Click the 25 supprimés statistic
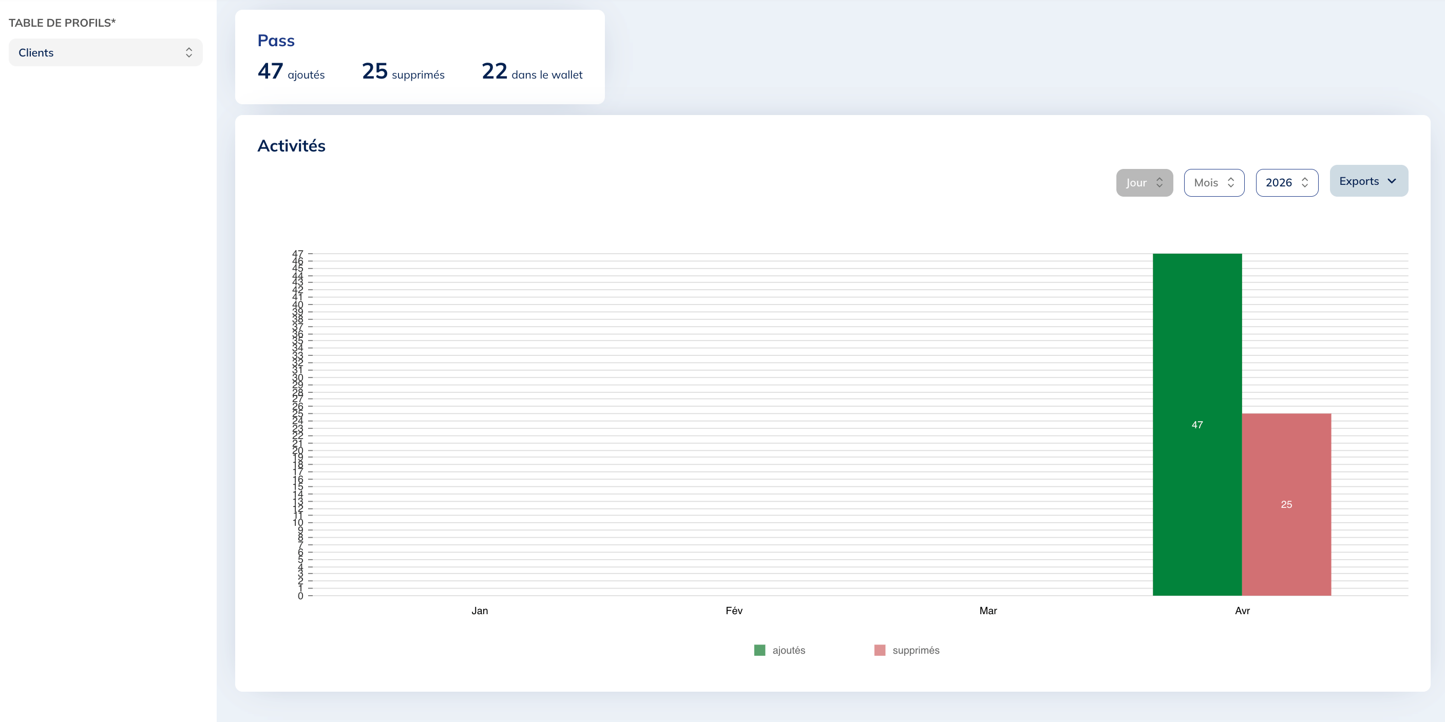The height and width of the screenshot is (722, 1445). (403, 71)
